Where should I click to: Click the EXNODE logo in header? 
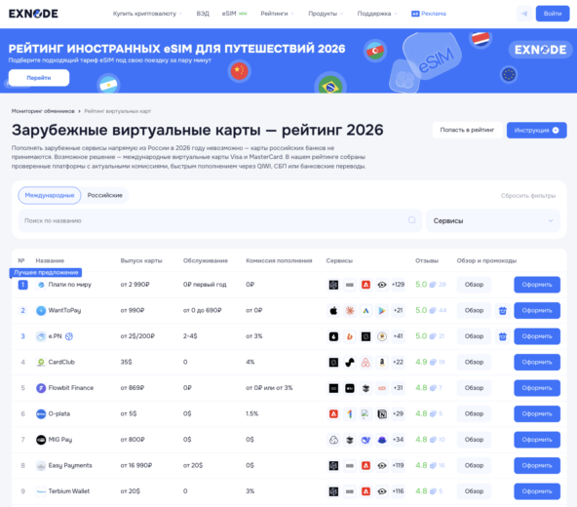click(33, 14)
